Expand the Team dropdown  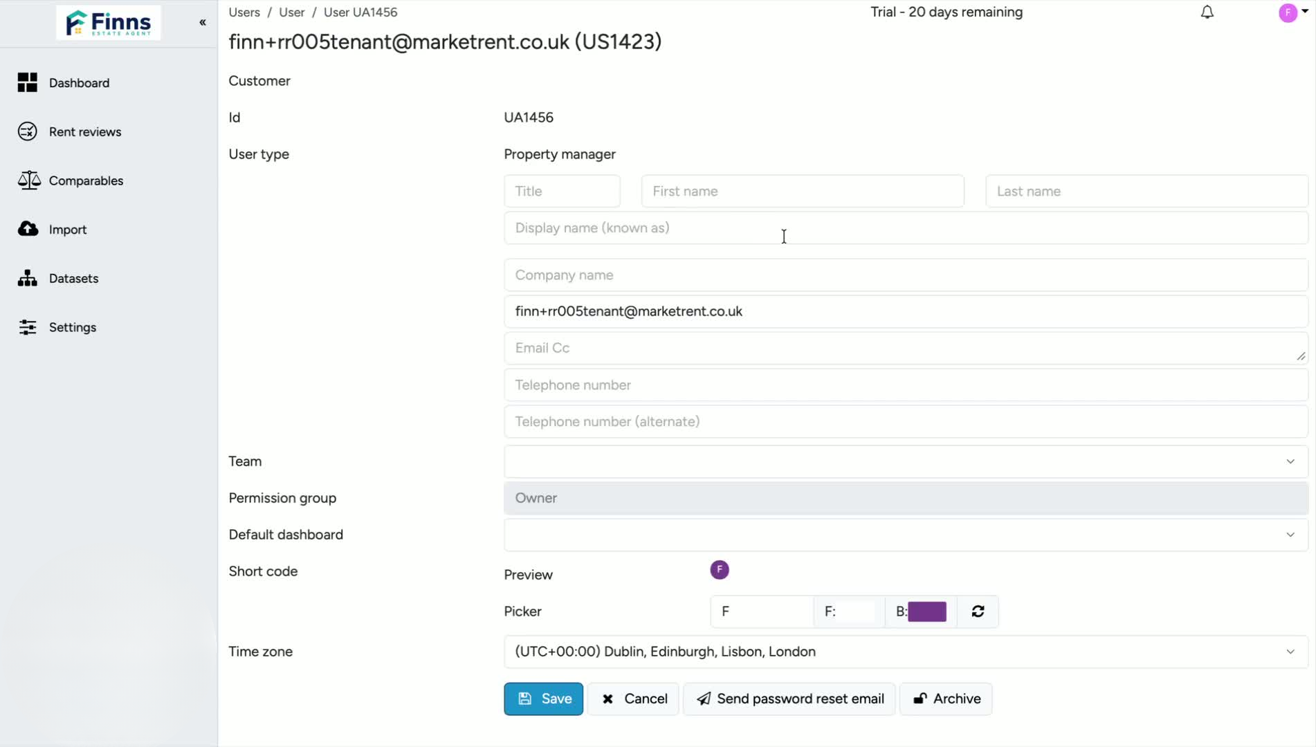906,461
